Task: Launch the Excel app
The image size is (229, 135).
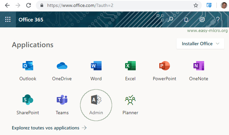Action: pyautogui.click(x=130, y=71)
